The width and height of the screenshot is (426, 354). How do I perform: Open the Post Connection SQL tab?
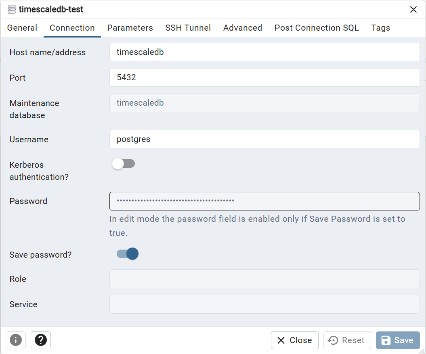[x=317, y=28]
